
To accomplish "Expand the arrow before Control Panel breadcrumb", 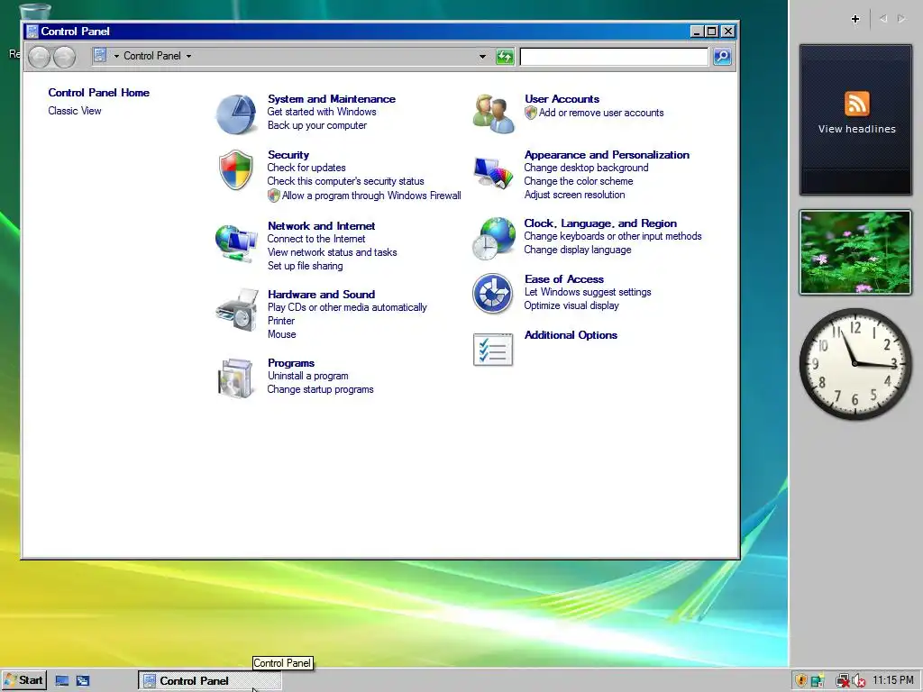I will [x=116, y=56].
